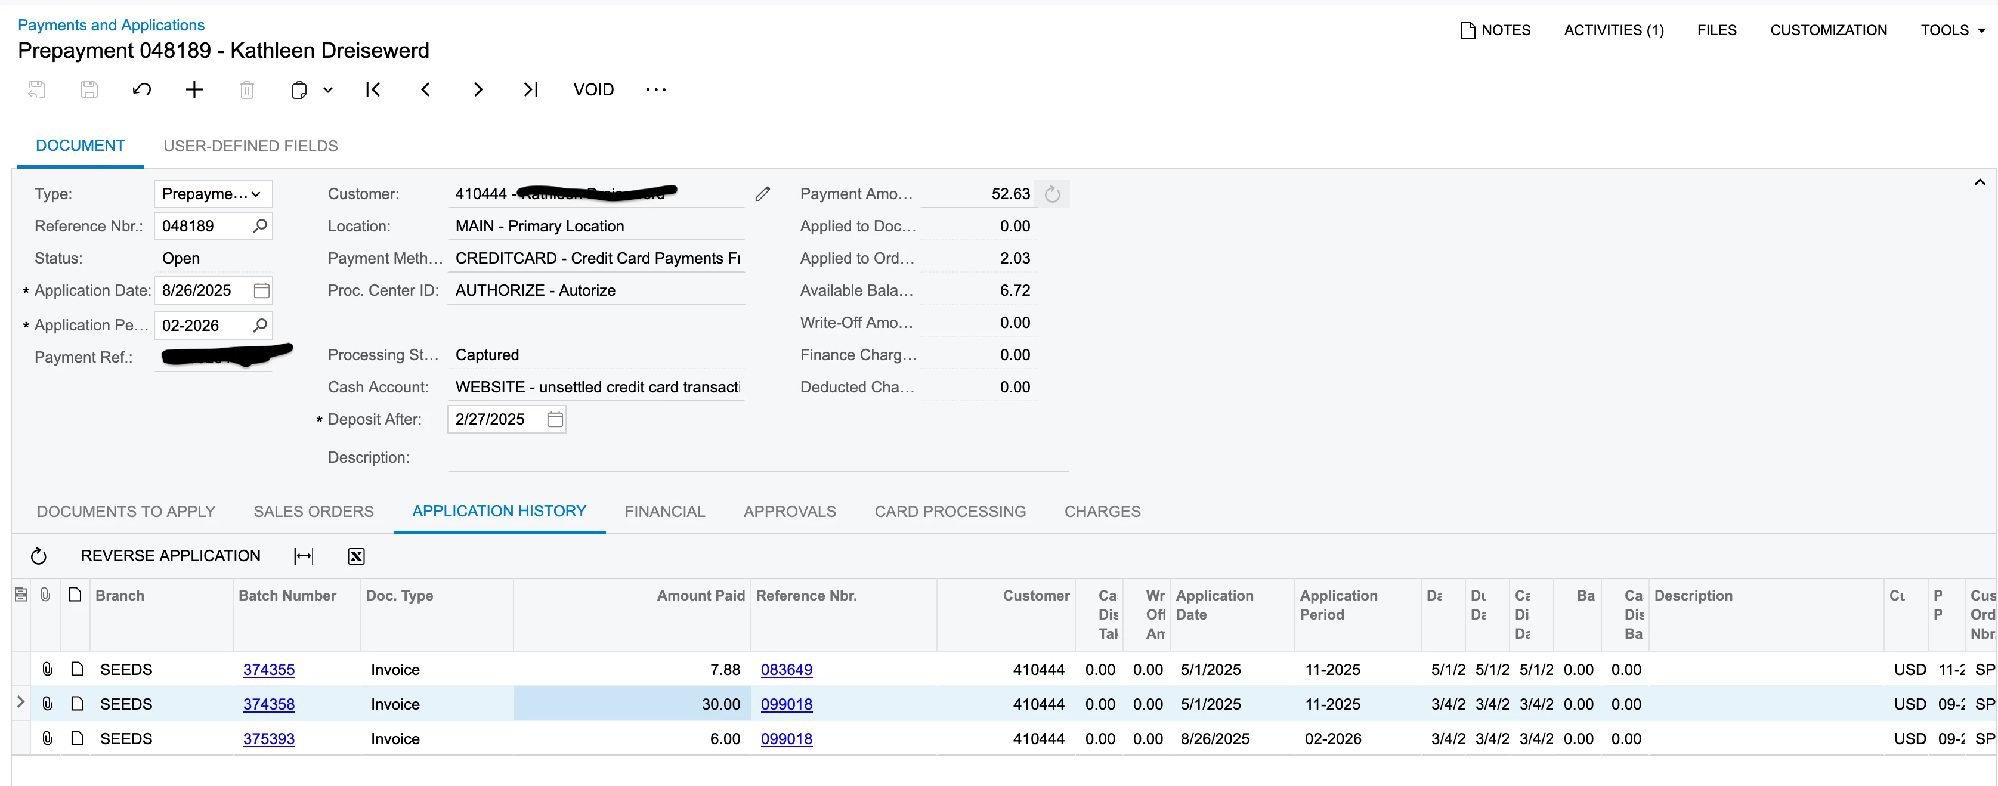Open the Type dropdown
Image resolution: width=1998 pixels, height=786 pixels.
coord(212,193)
